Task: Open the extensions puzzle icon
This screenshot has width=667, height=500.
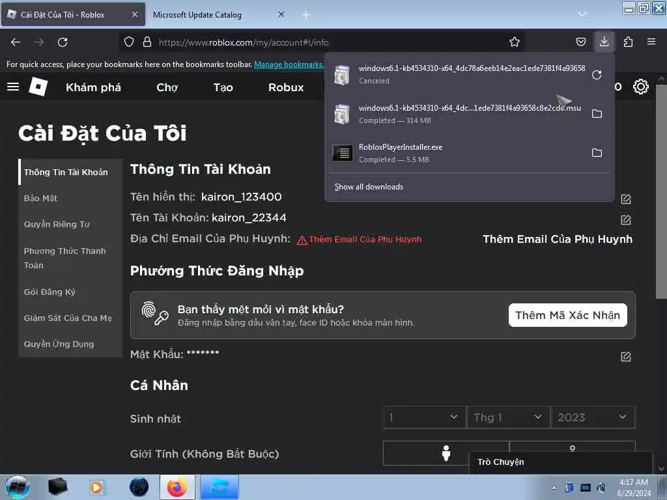Action: pos(628,42)
